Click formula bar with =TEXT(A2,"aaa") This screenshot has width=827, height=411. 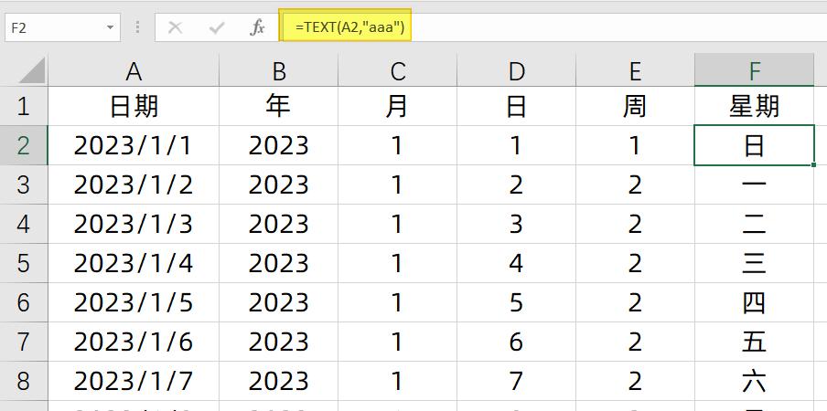[553, 28]
